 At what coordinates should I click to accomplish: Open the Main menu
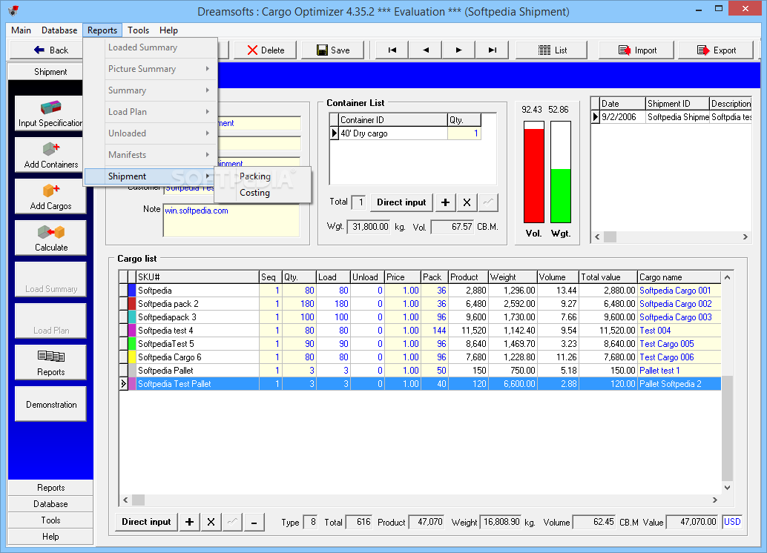[21, 30]
